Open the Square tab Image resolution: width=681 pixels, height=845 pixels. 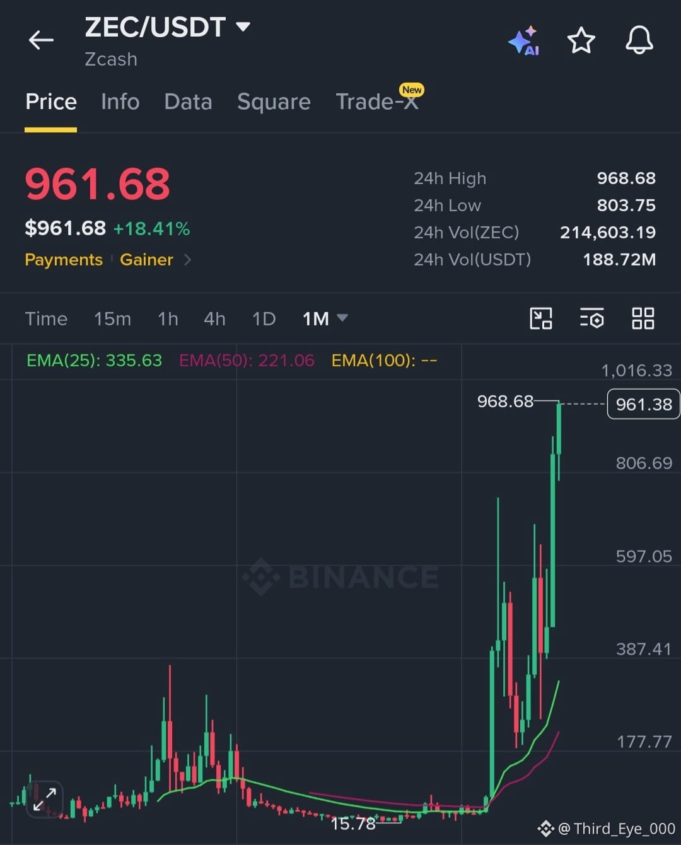(274, 102)
